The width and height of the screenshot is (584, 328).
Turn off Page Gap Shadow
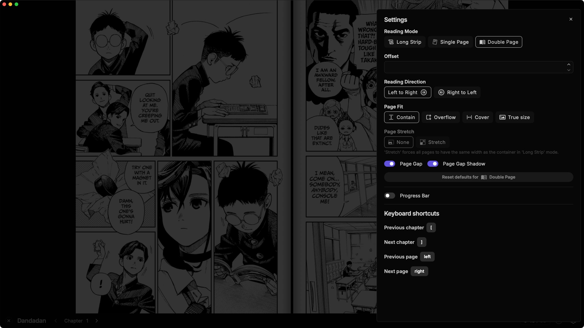[x=433, y=164]
